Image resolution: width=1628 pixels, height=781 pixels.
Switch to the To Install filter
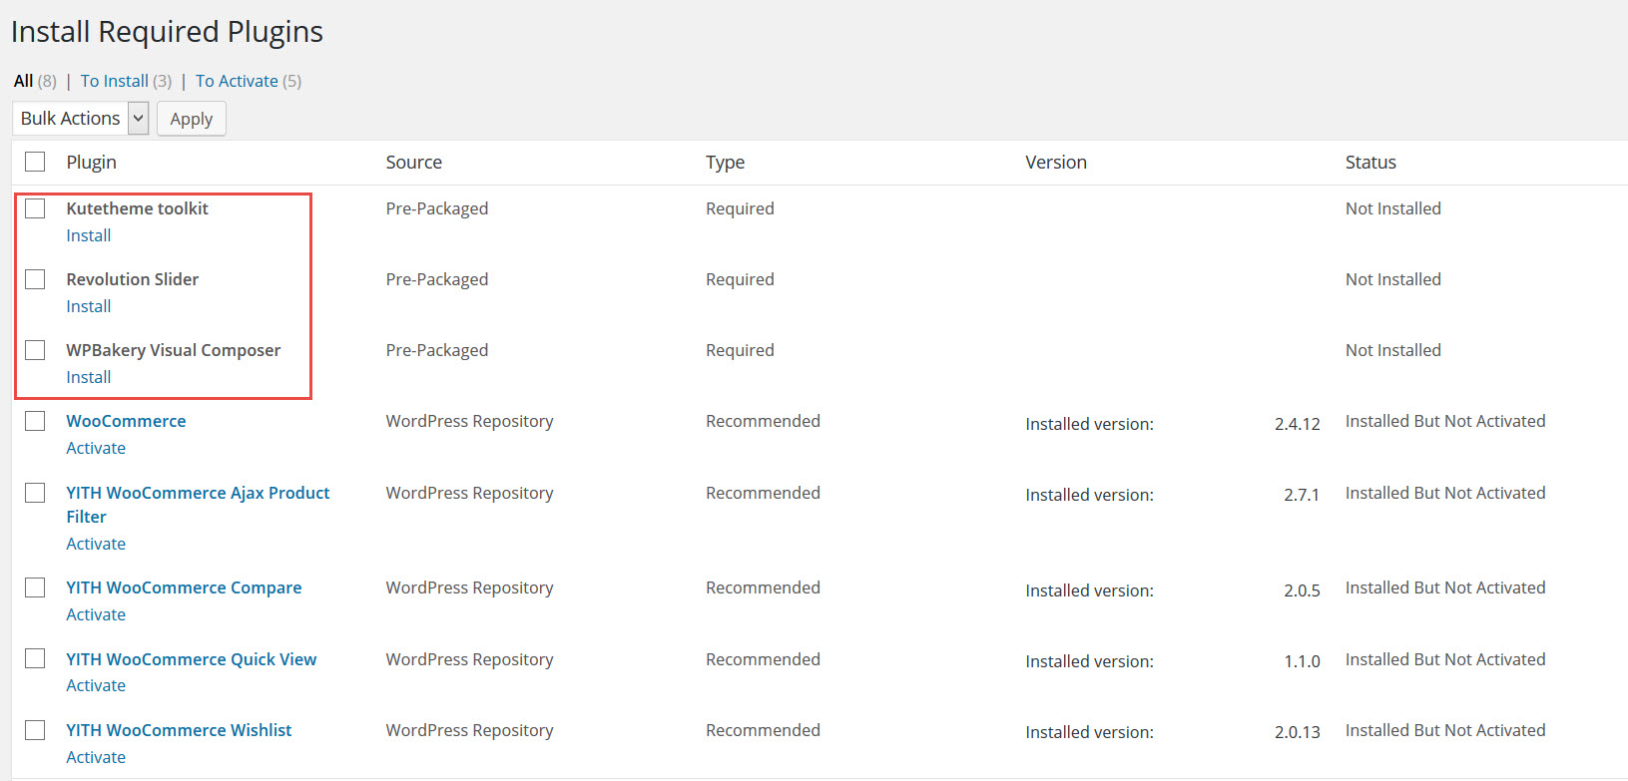click(115, 81)
